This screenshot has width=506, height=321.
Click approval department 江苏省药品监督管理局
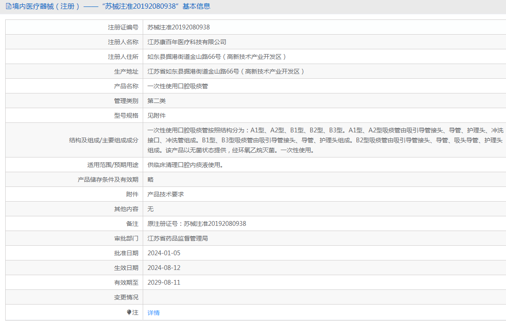178,239
